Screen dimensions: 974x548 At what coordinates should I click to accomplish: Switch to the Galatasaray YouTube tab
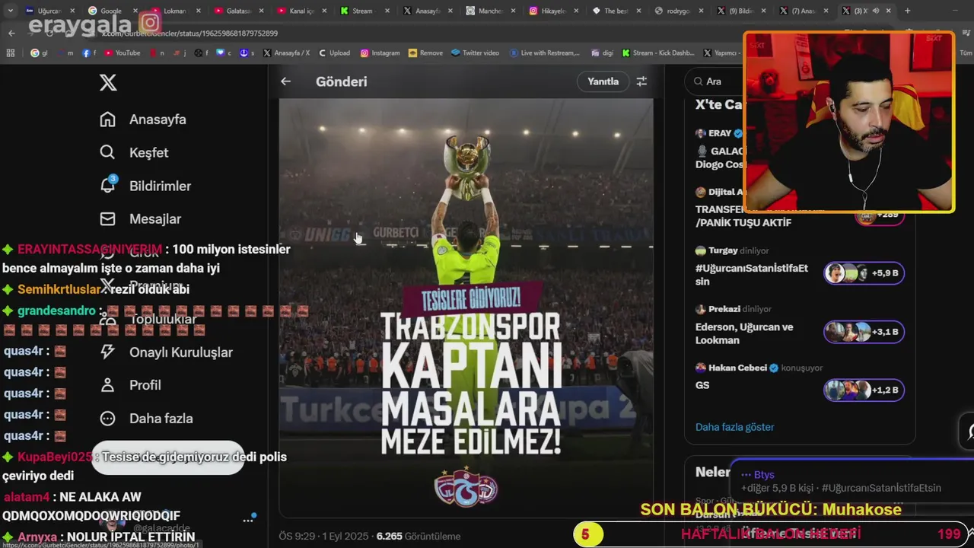point(237,11)
